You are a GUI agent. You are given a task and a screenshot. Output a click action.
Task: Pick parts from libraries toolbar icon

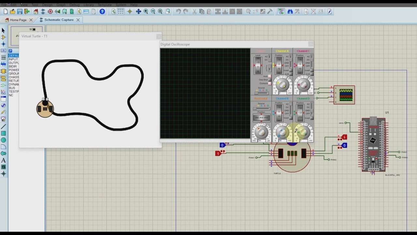248,11
